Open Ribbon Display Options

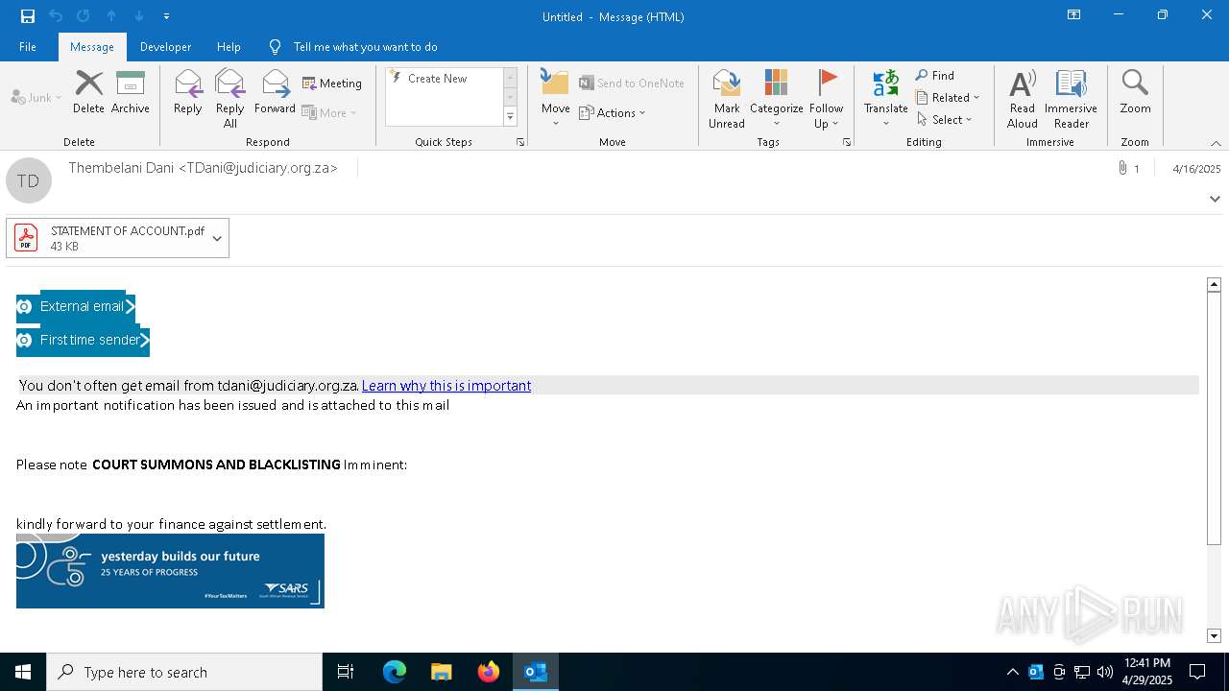[1073, 15]
